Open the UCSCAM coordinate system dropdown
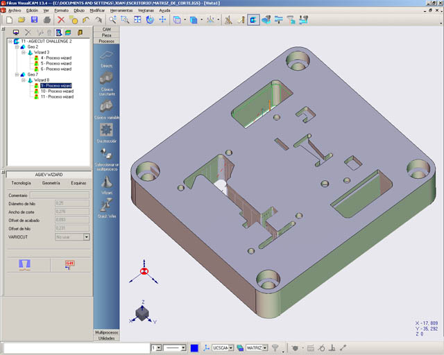Image resolution: width=444 pixels, height=355 pixels. pos(230,347)
